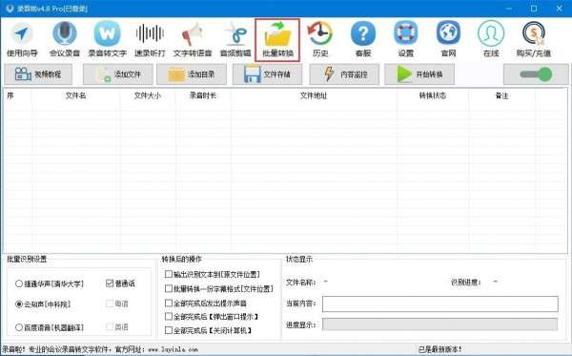Screen dimensions: 572x356
Task: Launch 速录听打 waveform icon
Action: click(150, 33)
